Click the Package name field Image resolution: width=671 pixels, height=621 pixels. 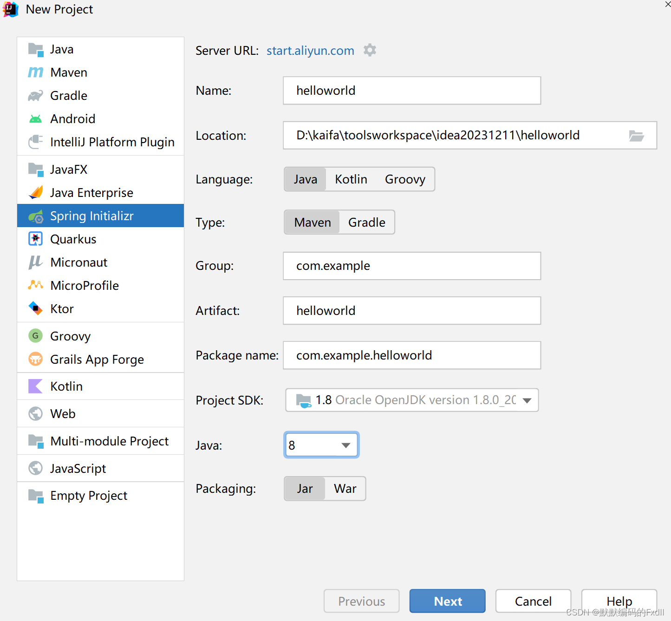point(412,355)
